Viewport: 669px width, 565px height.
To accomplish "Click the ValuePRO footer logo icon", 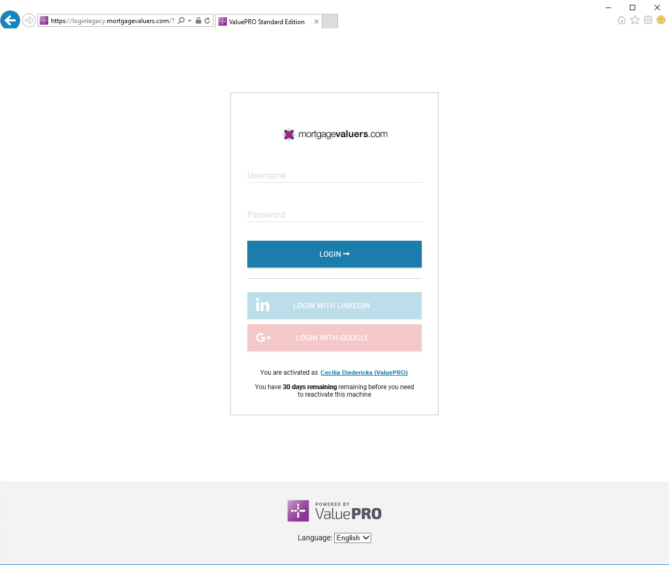I will [298, 511].
